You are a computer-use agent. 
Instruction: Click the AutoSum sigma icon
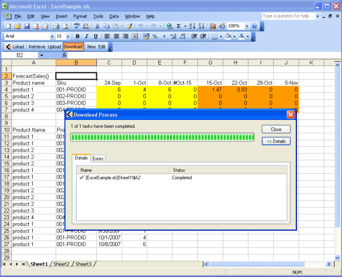(x=179, y=26)
